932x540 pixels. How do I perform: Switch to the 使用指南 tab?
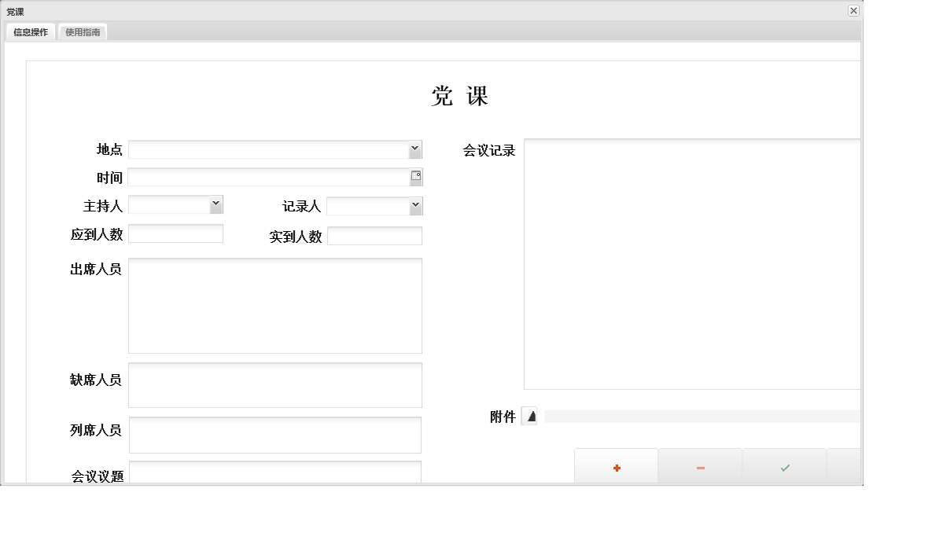(83, 32)
